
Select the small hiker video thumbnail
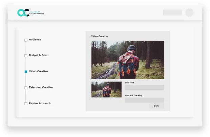(x=106, y=89)
